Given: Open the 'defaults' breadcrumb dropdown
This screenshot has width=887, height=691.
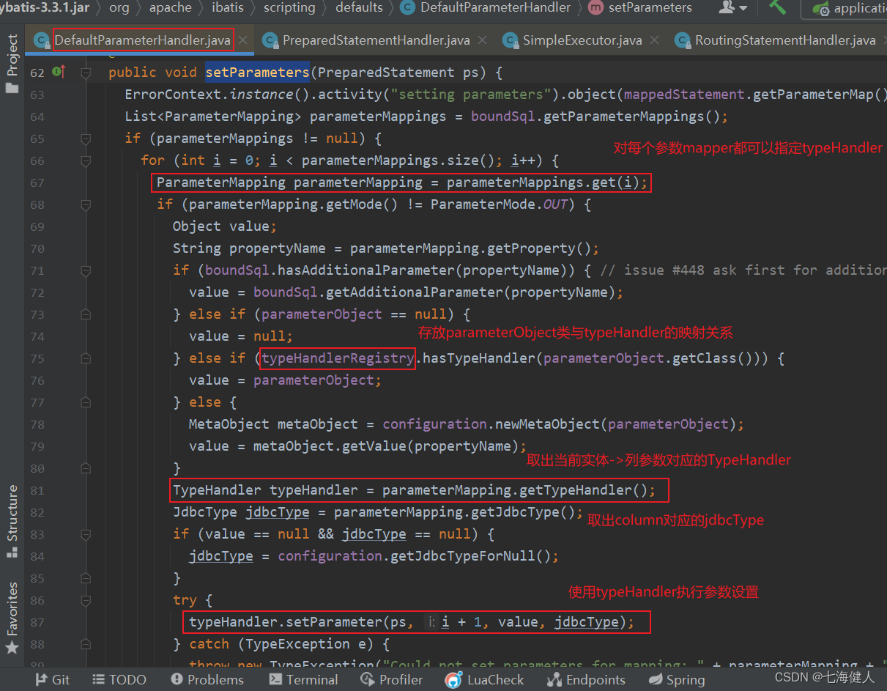Looking at the screenshot, I should [x=359, y=9].
